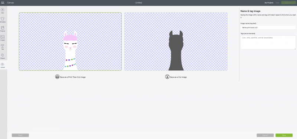
Task: Open My Projects in top bar
Action: click(269, 3)
